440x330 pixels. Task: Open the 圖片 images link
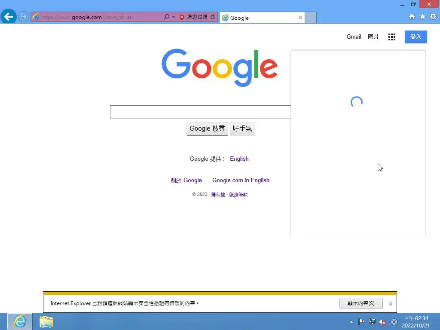373,37
